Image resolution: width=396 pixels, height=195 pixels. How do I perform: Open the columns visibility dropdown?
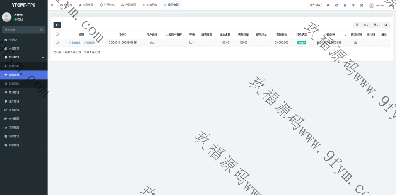coord(366,25)
